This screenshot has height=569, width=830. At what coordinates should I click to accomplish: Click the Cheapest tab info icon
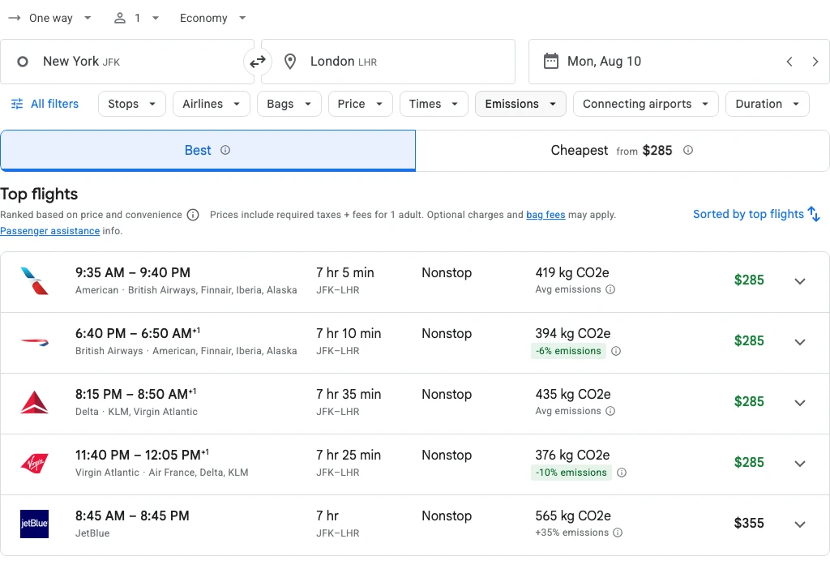point(688,150)
